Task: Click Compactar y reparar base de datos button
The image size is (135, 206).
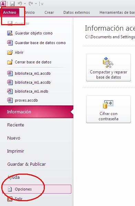Action: [x=108, y=68]
